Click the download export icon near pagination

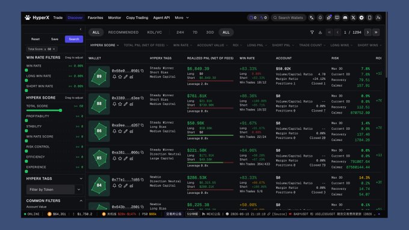point(320,32)
